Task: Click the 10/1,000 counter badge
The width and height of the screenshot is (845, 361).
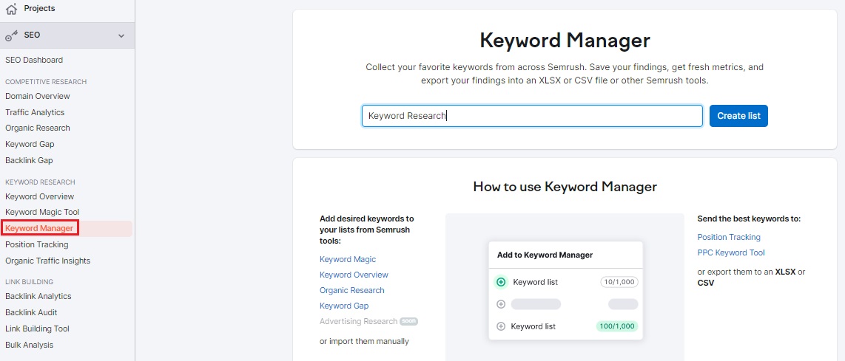Action: [x=619, y=282]
